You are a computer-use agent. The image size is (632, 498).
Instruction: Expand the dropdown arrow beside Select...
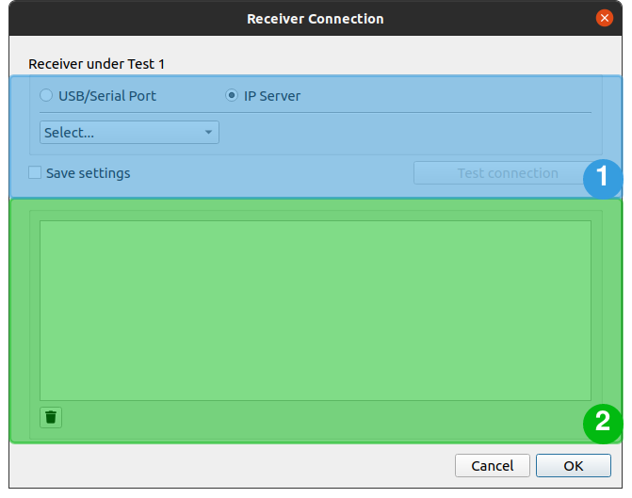tap(208, 133)
